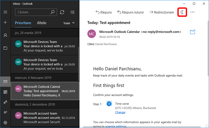The height and width of the screenshot is (128, 209).
Task: Click the reading pane vertical scrollbar
Action: coord(208,48)
